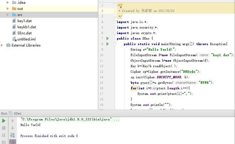The image size is (235, 144).
Task: Click import java.security line
Action: pos(137,27)
